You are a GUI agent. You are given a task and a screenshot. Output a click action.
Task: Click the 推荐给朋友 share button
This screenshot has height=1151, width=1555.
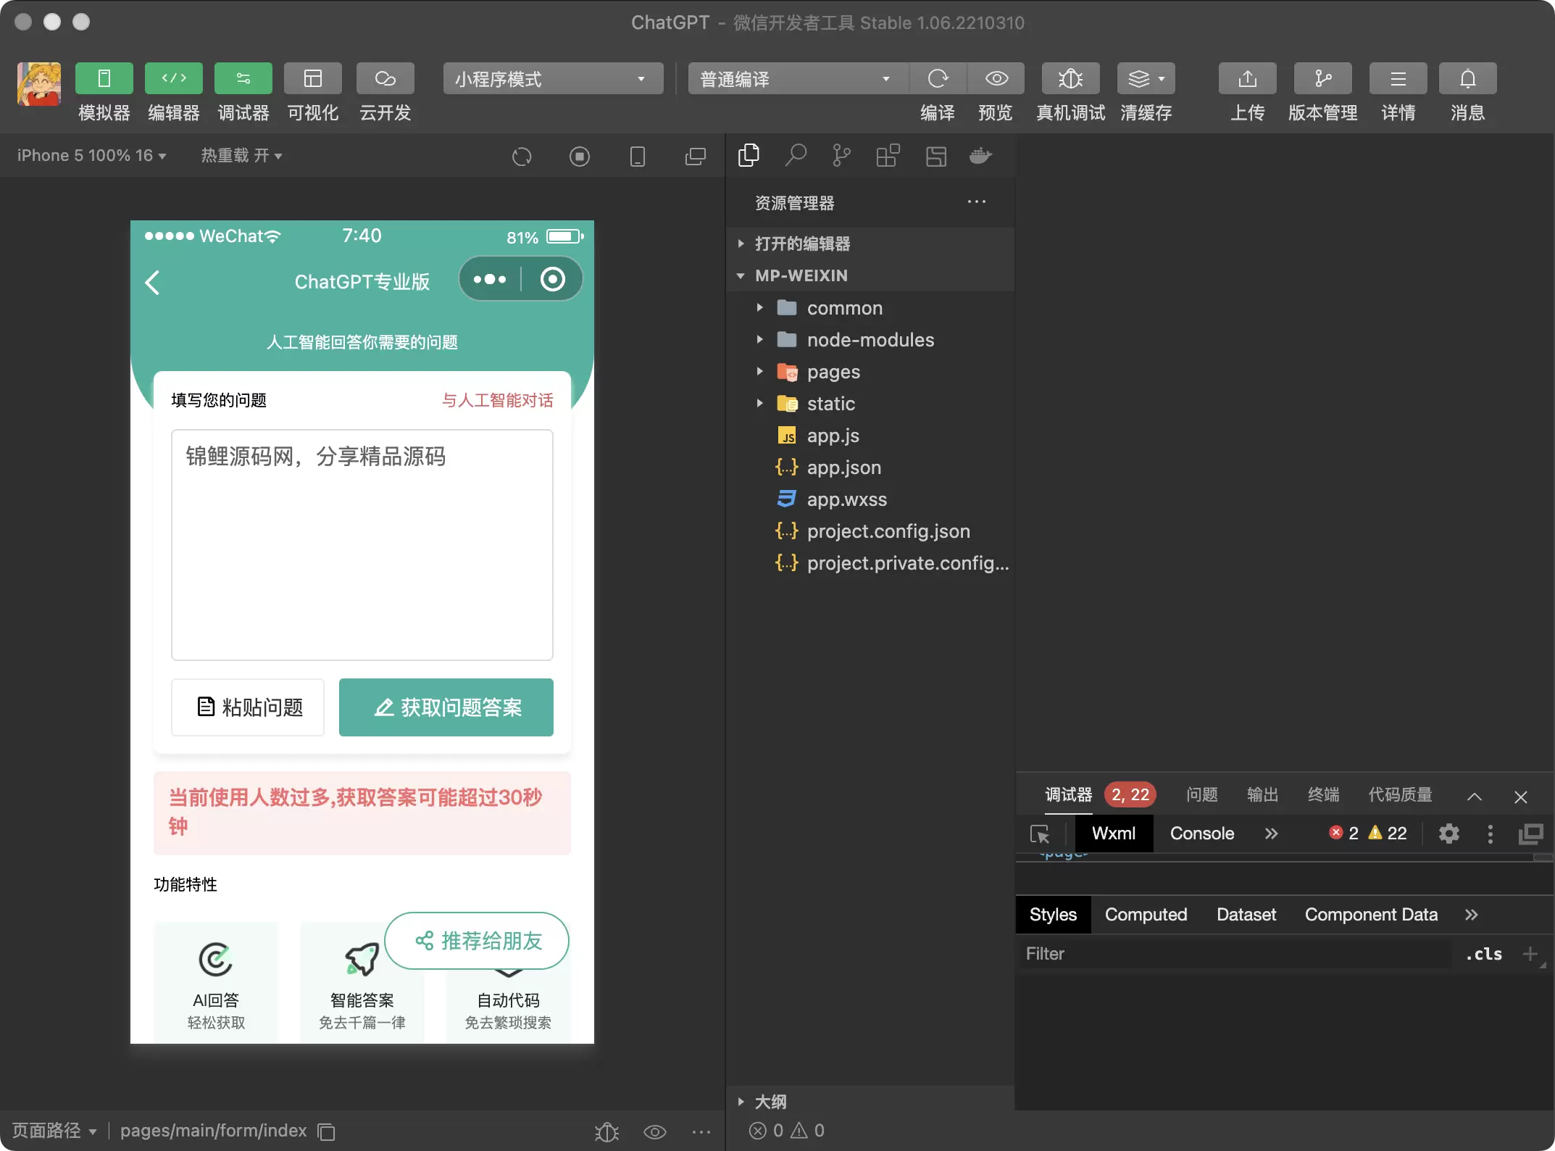point(477,941)
